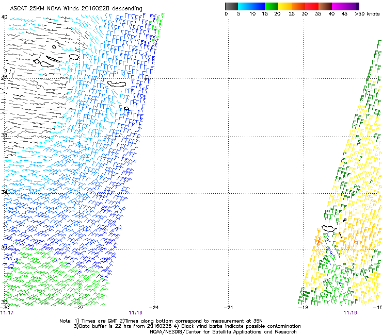Select the dark purple above-45 knots band

[x=352, y=6]
